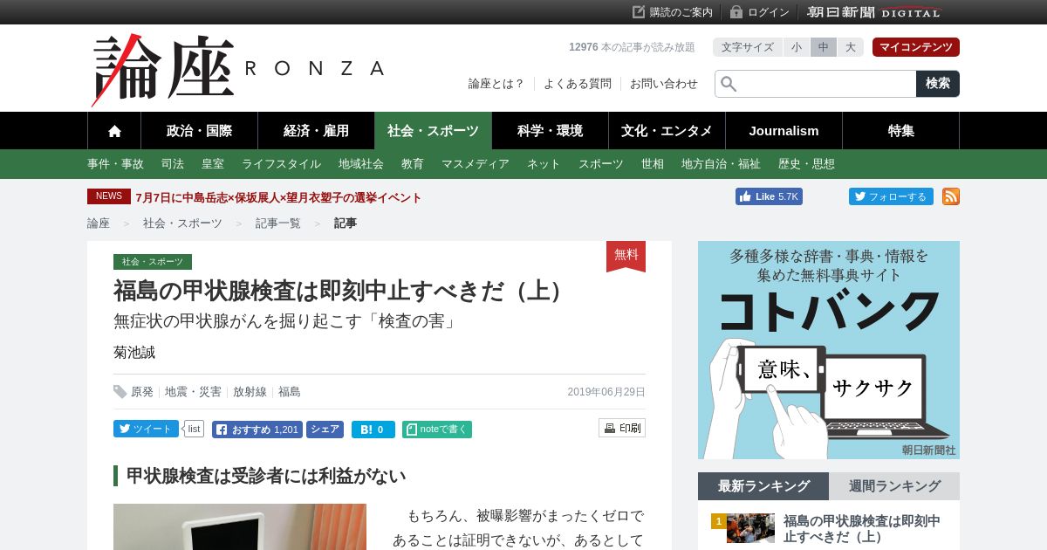Click the 検索 search button
Screen dimensions: 1047x550
[x=938, y=84]
